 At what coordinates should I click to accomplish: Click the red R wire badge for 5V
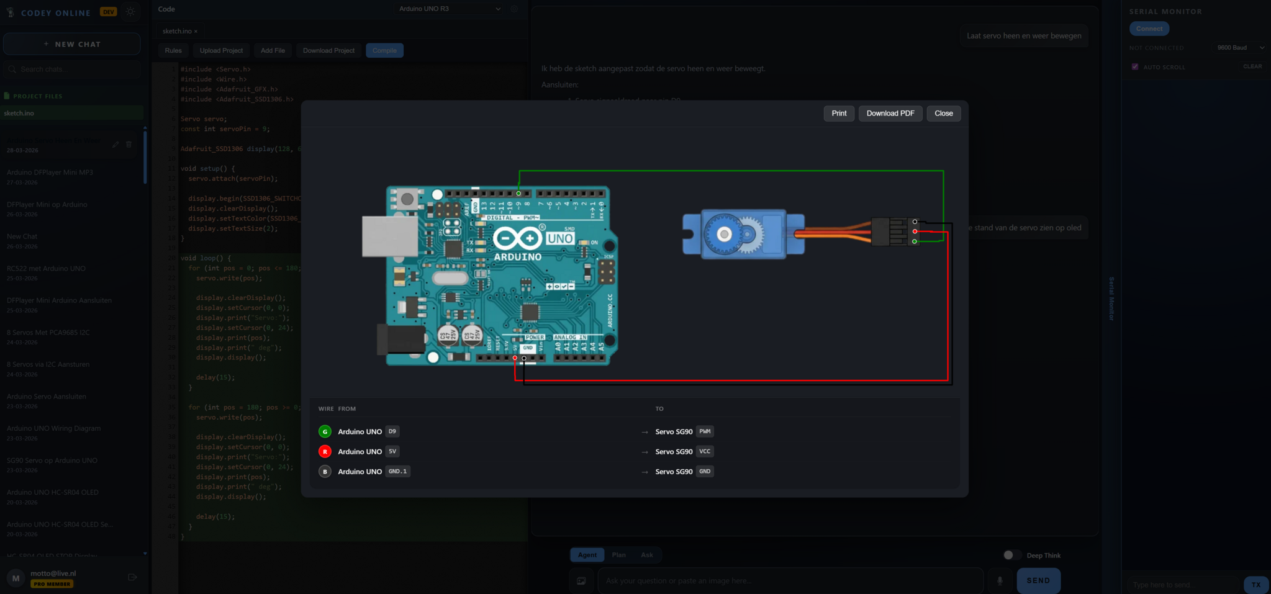pos(325,451)
